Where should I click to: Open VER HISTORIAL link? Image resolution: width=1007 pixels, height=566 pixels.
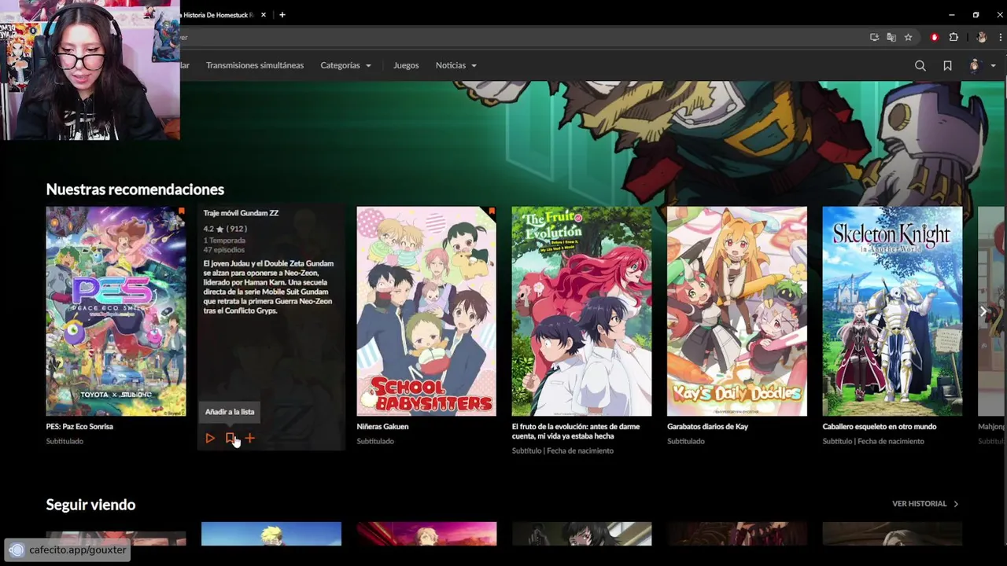(925, 504)
